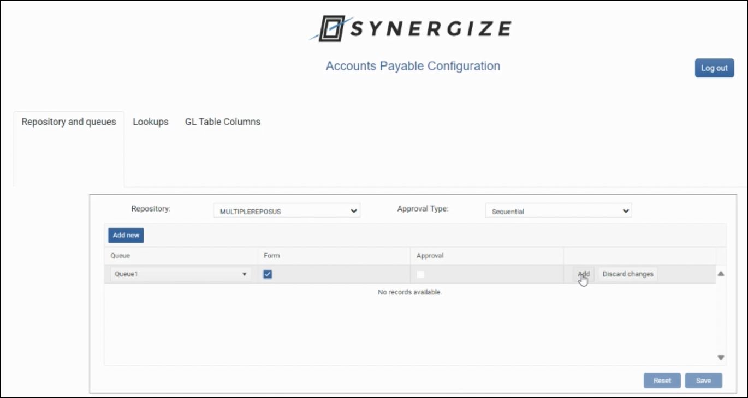Click the Synergize logo icon
The height and width of the screenshot is (398, 748).
(331, 29)
